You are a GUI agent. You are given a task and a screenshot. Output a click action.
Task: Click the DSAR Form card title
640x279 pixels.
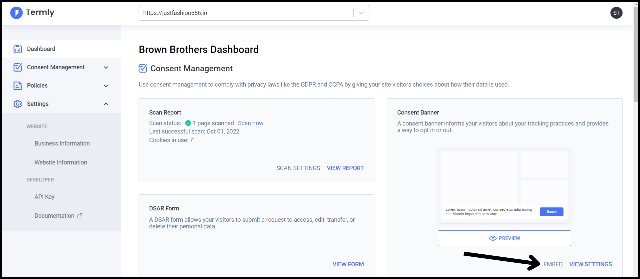[x=164, y=208]
